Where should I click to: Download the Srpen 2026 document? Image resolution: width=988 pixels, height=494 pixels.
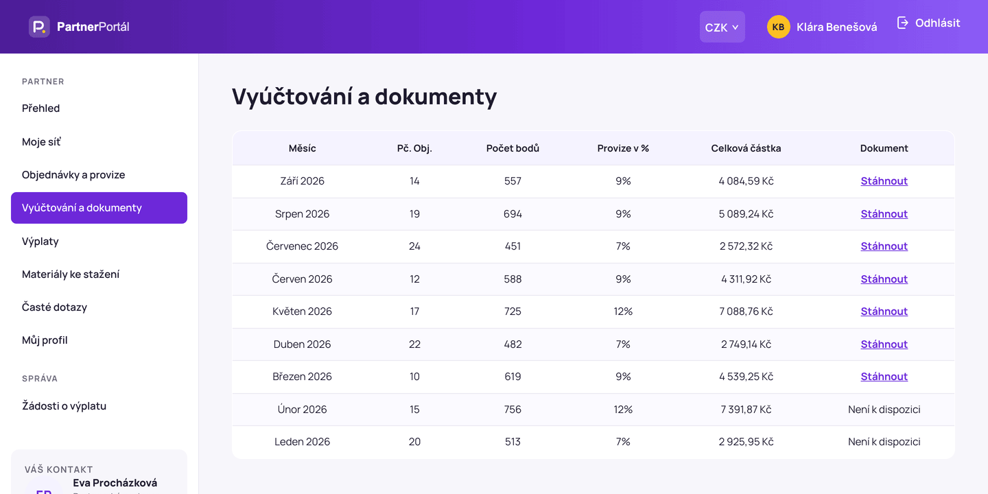point(884,214)
